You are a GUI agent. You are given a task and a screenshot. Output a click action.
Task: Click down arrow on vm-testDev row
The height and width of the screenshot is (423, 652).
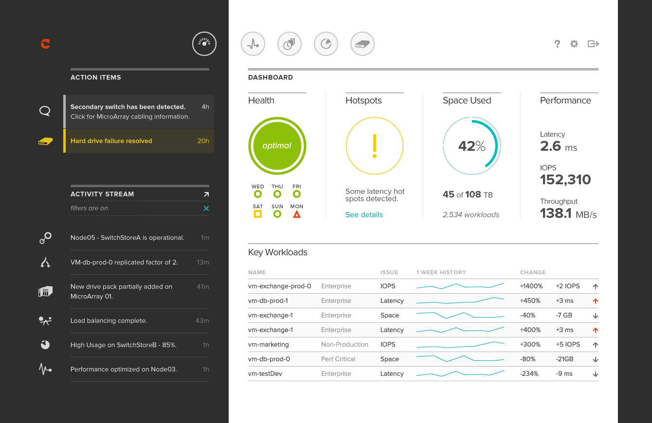[x=596, y=374]
